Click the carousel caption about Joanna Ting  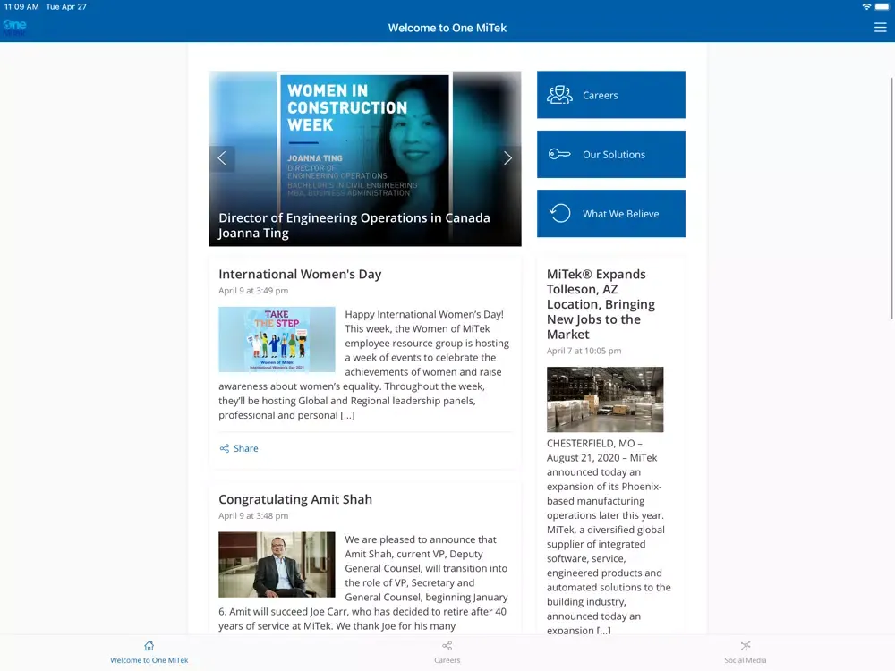pyautogui.click(x=354, y=225)
